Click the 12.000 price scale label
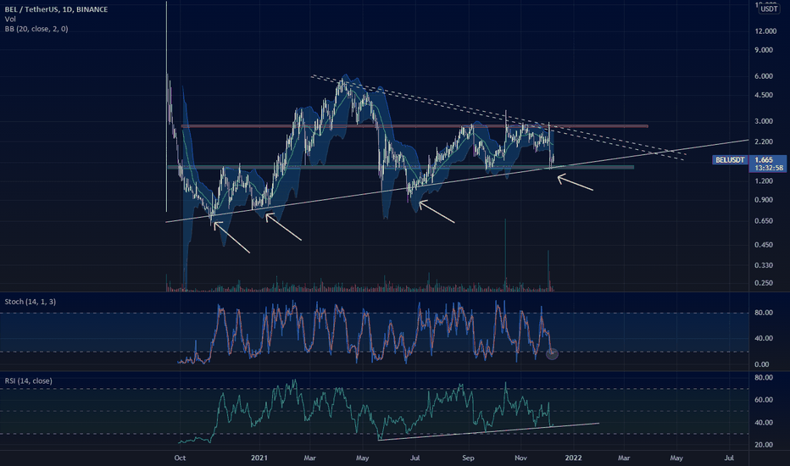 coord(765,31)
